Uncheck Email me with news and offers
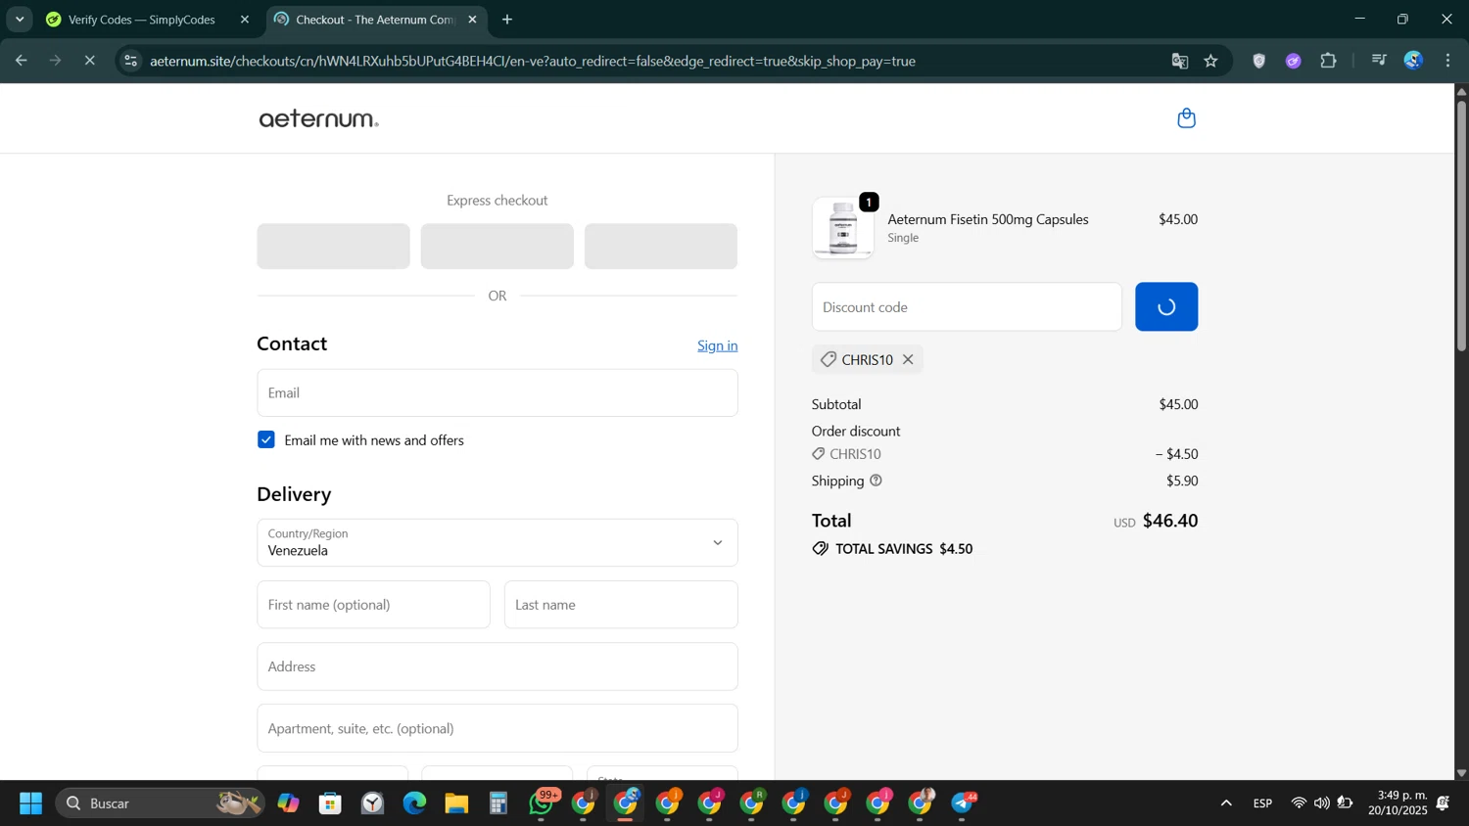This screenshot has height=826, width=1469. [x=266, y=439]
